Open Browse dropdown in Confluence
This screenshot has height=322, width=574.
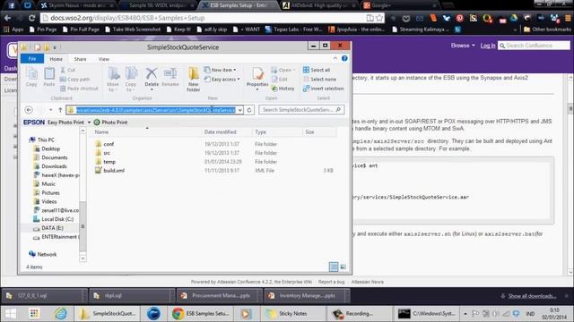point(463,46)
